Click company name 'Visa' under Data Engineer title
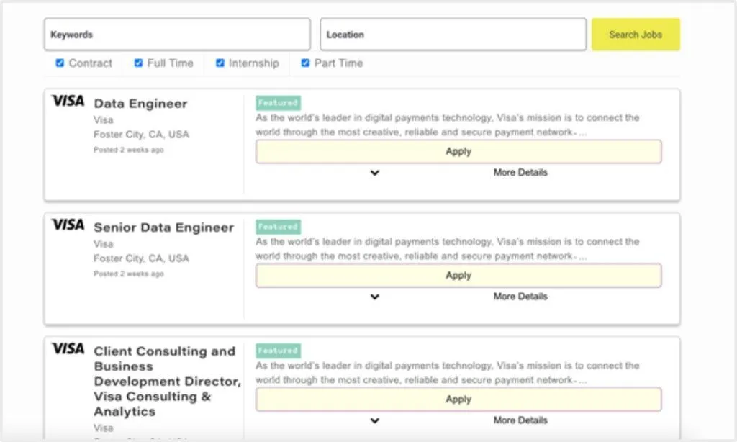The height and width of the screenshot is (442, 737). [104, 120]
